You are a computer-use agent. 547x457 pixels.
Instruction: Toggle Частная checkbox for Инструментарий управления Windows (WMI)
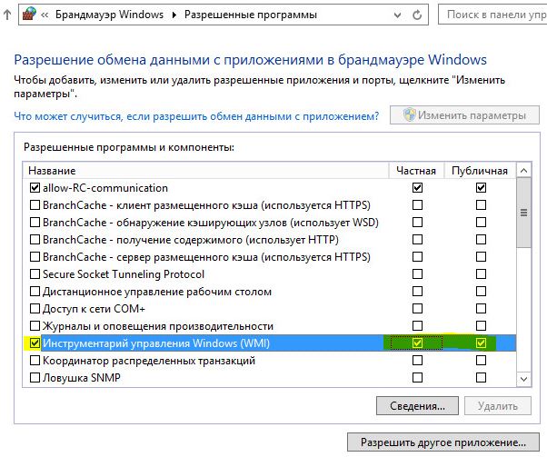tap(417, 343)
